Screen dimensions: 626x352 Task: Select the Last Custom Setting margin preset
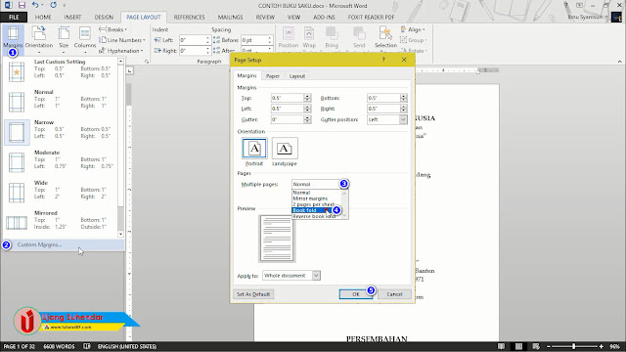coord(61,71)
